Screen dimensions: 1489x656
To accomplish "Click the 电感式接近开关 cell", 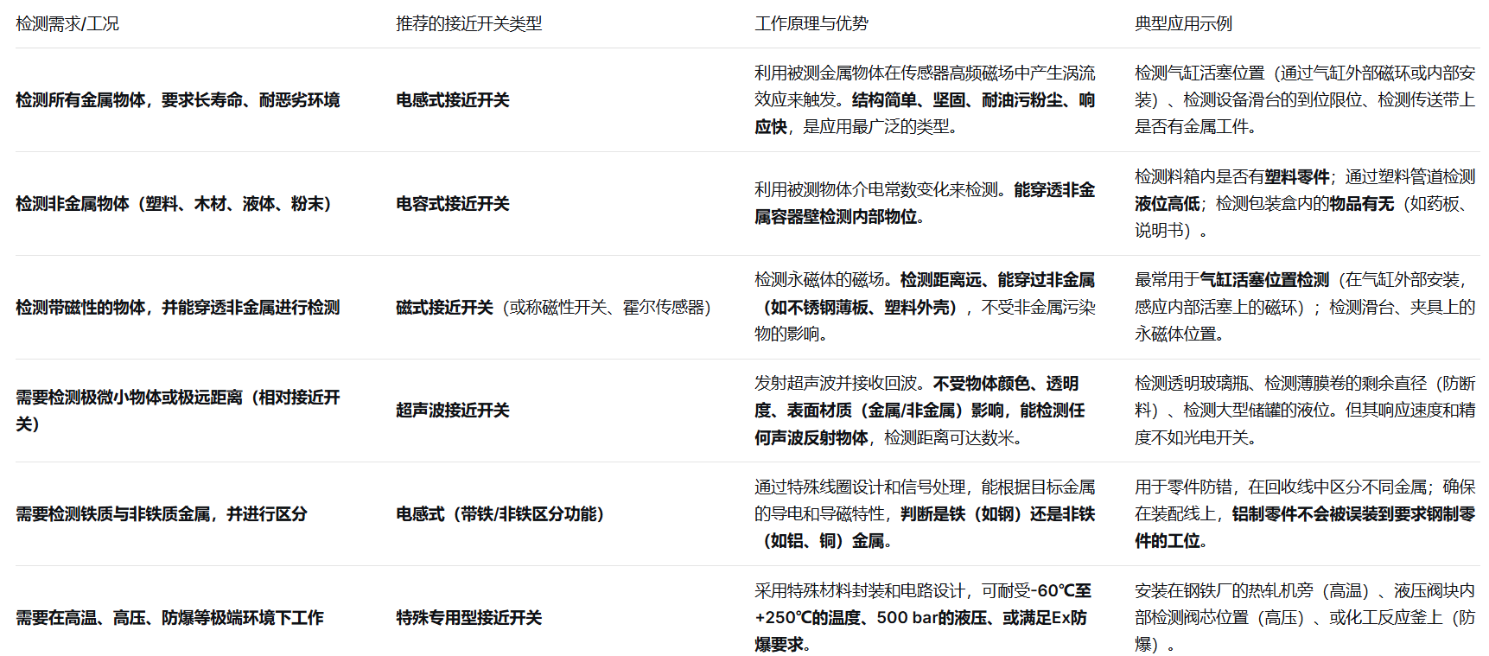I will (x=452, y=100).
